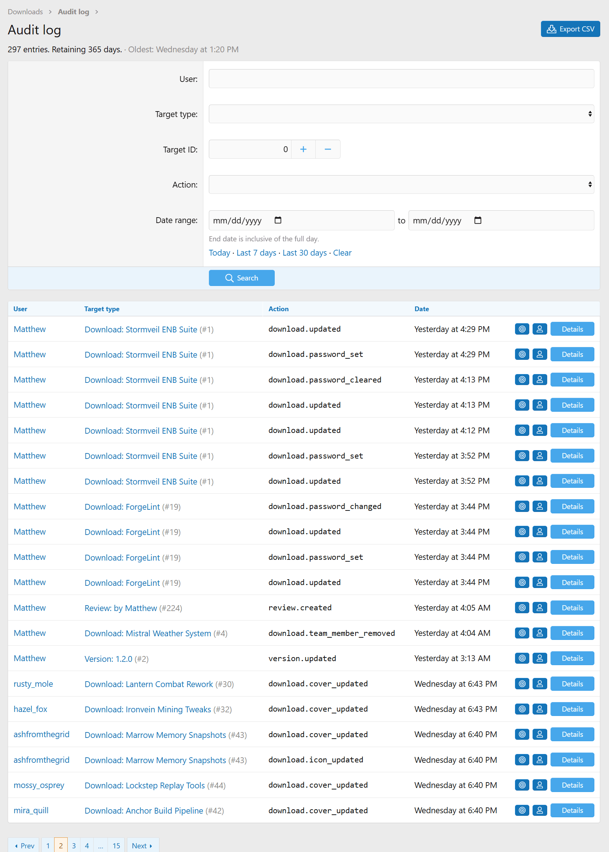Open Details for the version.updated entry
609x852 pixels.
tap(572, 658)
